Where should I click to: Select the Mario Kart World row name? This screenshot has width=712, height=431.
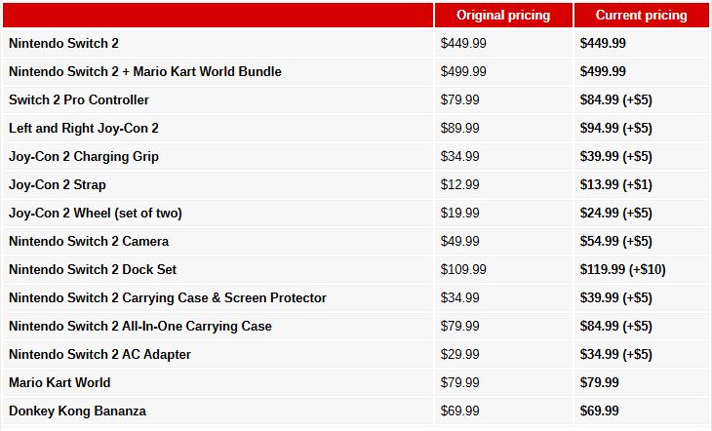coord(59,382)
